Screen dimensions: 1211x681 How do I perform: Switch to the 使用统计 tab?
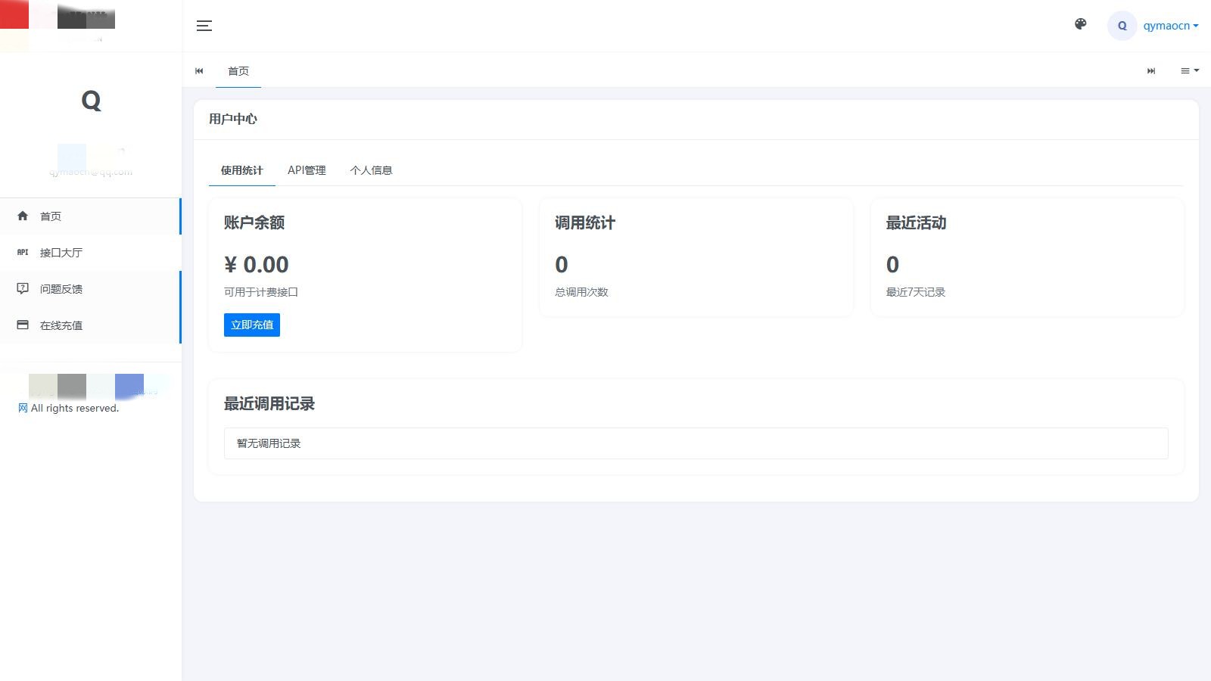tap(241, 170)
